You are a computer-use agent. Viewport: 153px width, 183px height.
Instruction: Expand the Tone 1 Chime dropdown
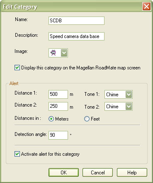coord(129,95)
